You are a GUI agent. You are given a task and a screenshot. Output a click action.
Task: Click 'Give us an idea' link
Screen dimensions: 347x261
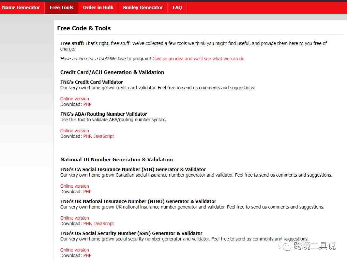(199, 59)
